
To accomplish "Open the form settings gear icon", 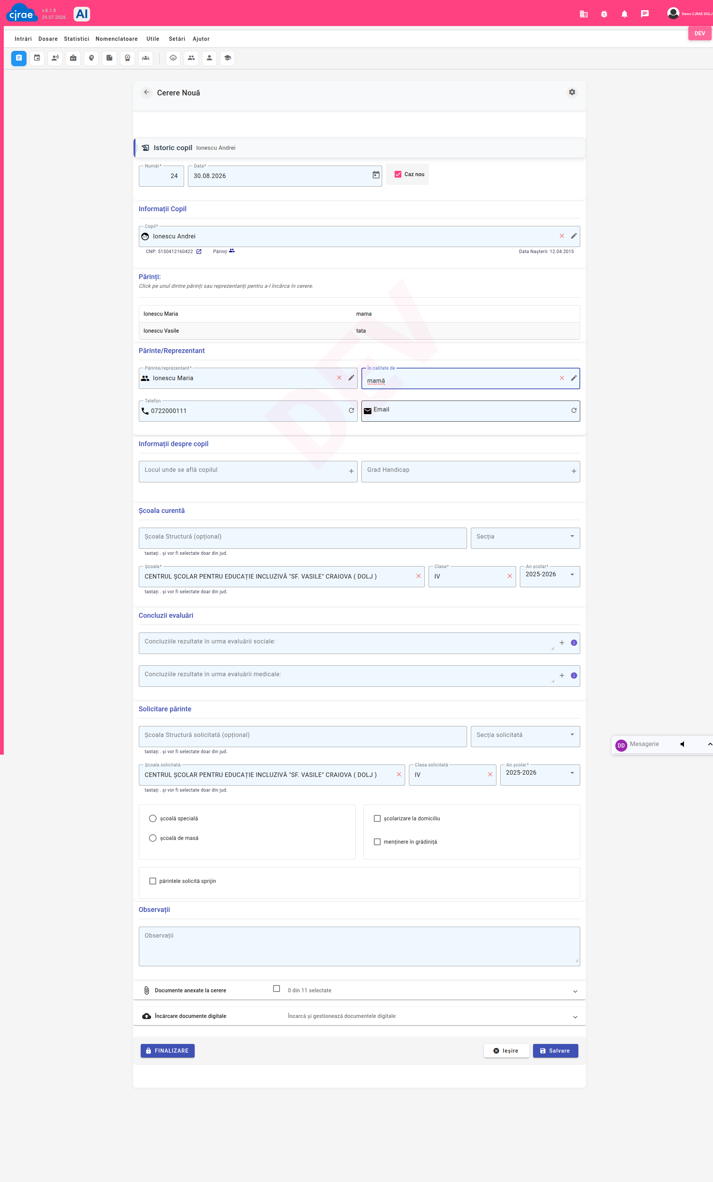I will (572, 92).
